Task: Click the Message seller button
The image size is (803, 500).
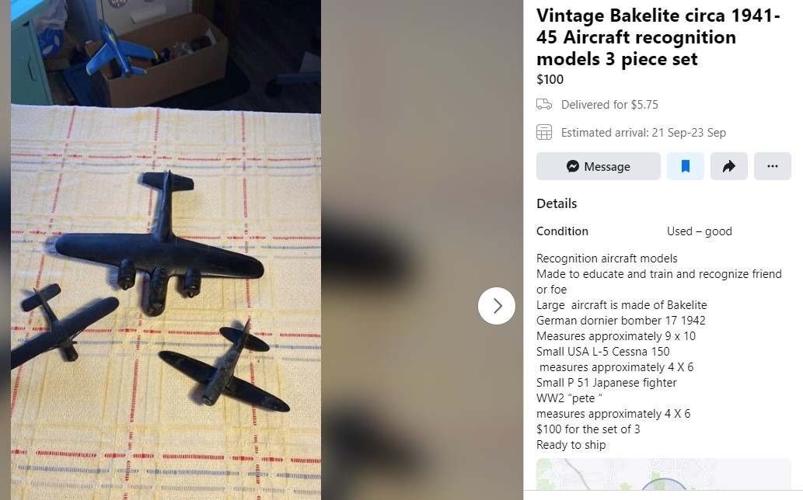Action: coord(598,166)
